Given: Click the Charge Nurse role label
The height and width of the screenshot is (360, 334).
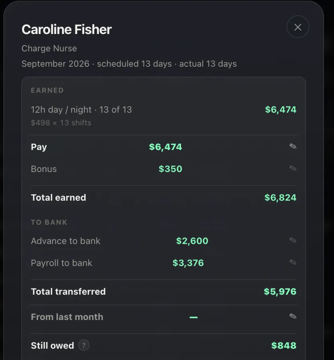Looking at the screenshot, I should [49, 48].
